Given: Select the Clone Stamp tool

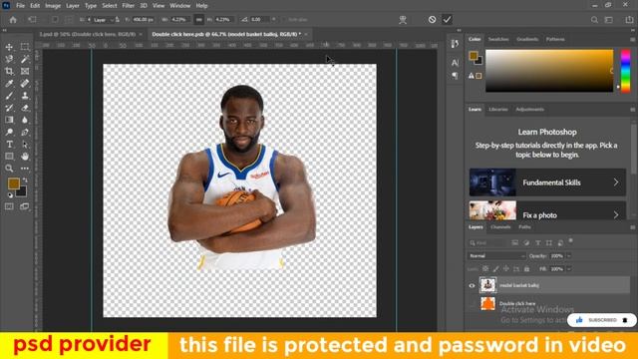Looking at the screenshot, I should (25, 96).
